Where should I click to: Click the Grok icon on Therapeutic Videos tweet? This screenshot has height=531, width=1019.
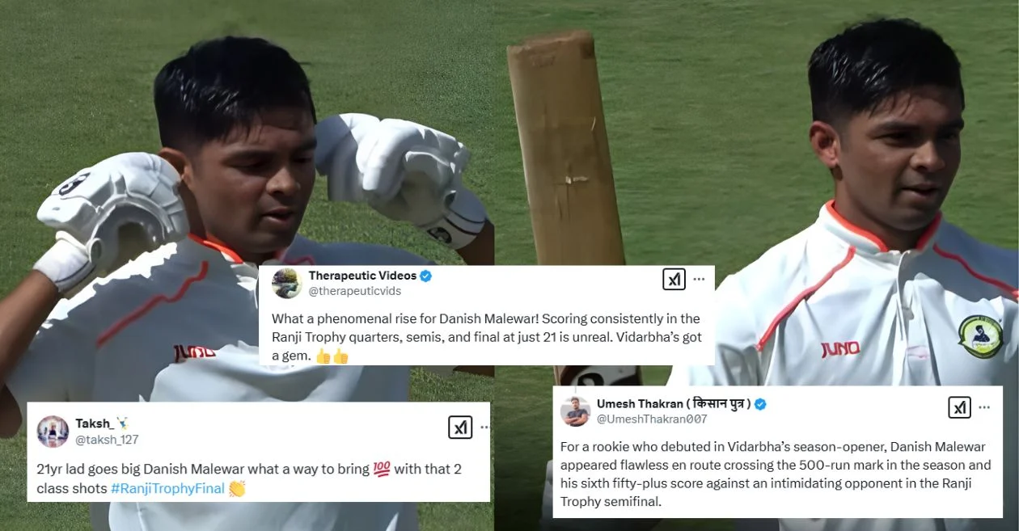(x=674, y=280)
